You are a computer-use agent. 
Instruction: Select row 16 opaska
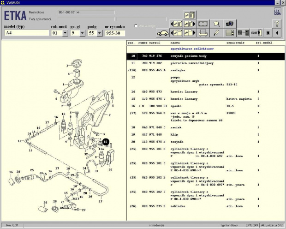(206, 106)
